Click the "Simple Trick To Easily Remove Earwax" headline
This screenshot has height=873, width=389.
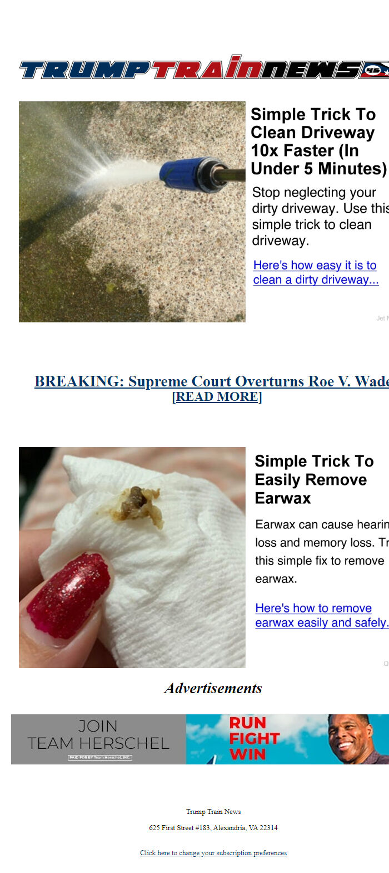315,479
